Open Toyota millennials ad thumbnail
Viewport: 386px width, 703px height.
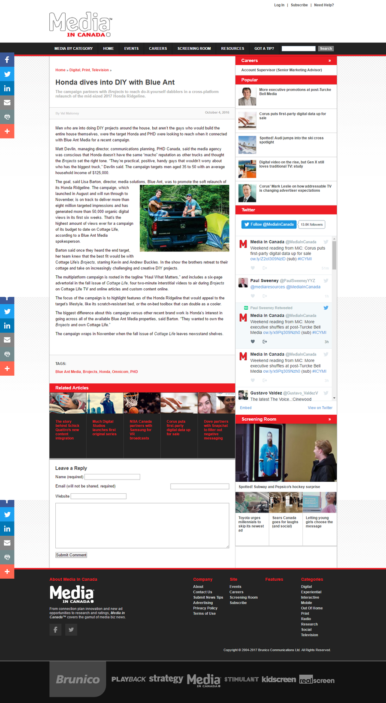point(252,502)
